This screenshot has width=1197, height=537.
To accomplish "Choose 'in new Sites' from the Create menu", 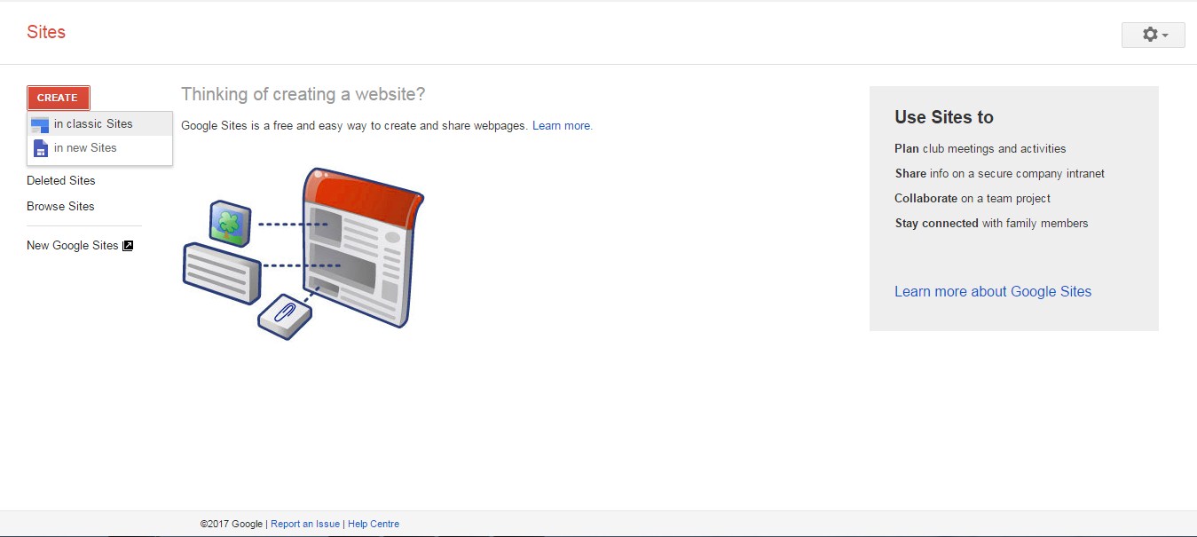I will click(x=99, y=148).
